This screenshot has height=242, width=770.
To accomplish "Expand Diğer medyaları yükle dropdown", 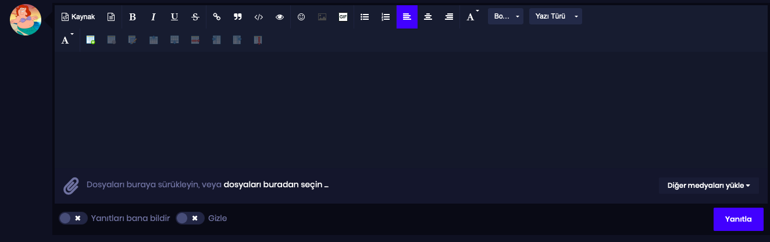I will [708, 186].
